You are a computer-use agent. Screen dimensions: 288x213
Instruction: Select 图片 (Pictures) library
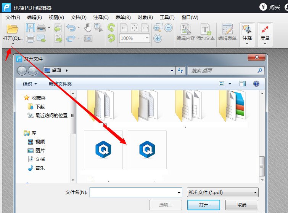click(36, 150)
